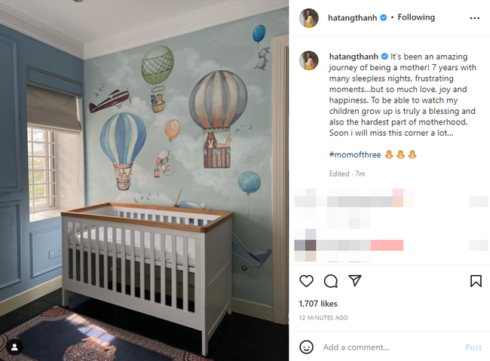Click the nursery photo image
Viewport: 490px width, 361px height.
(x=145, y=180)
